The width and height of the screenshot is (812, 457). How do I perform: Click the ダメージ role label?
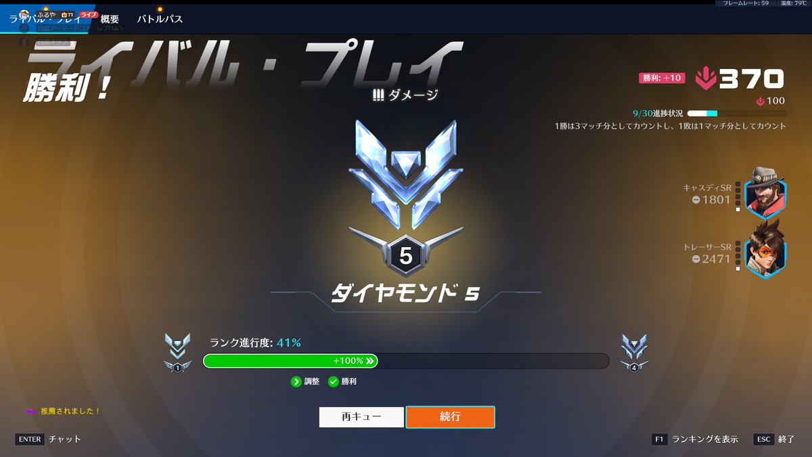(x=413, y=95)
